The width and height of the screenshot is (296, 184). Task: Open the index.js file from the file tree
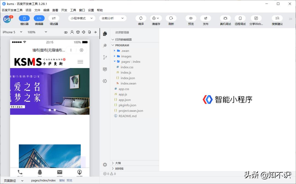tap(126, 72)
